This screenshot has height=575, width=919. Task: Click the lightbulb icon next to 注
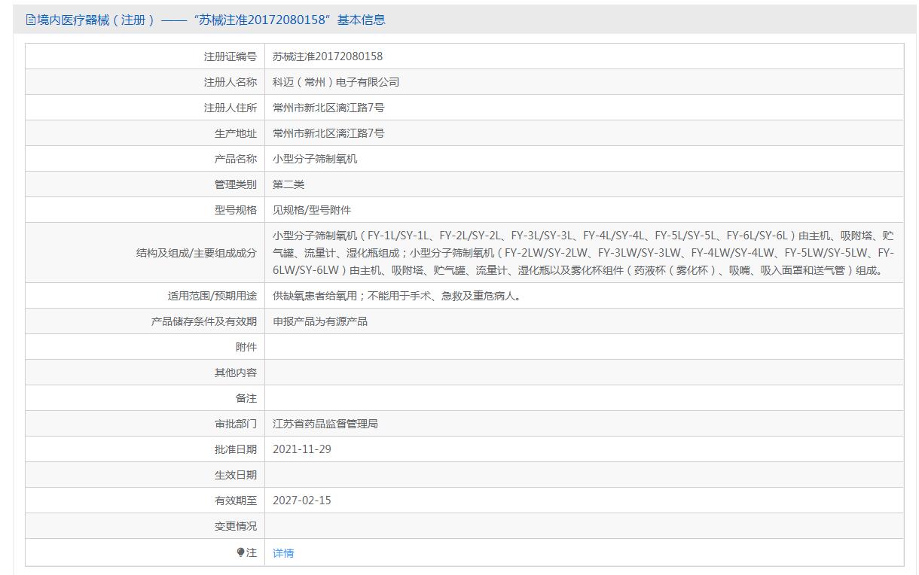tap(241, 552)
